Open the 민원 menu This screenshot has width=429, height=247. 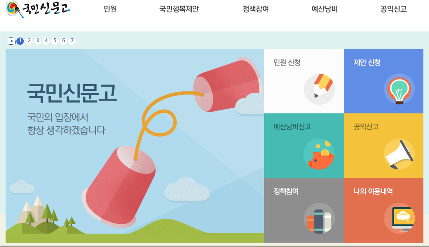pyautogui.click(x=110, y=9)
